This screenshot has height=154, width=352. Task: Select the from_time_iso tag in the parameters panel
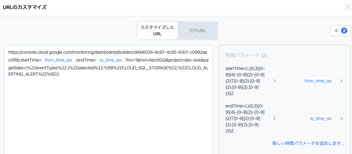318,81
